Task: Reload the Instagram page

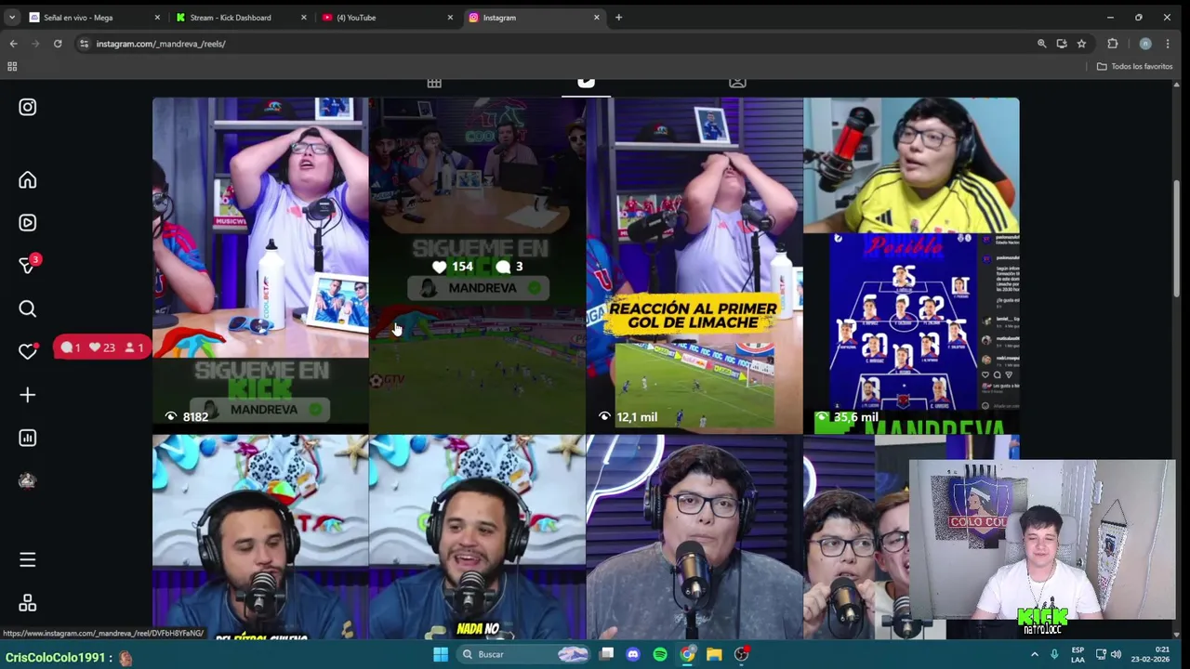Action: coord(58,44)
